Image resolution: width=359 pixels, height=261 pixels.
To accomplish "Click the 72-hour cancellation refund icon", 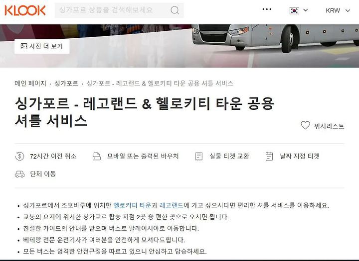I will coord(19,156).
